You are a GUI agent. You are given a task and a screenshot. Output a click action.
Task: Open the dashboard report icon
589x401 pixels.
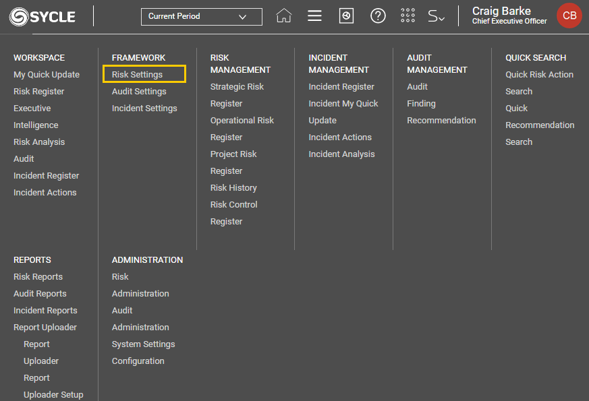pos(346,16)
